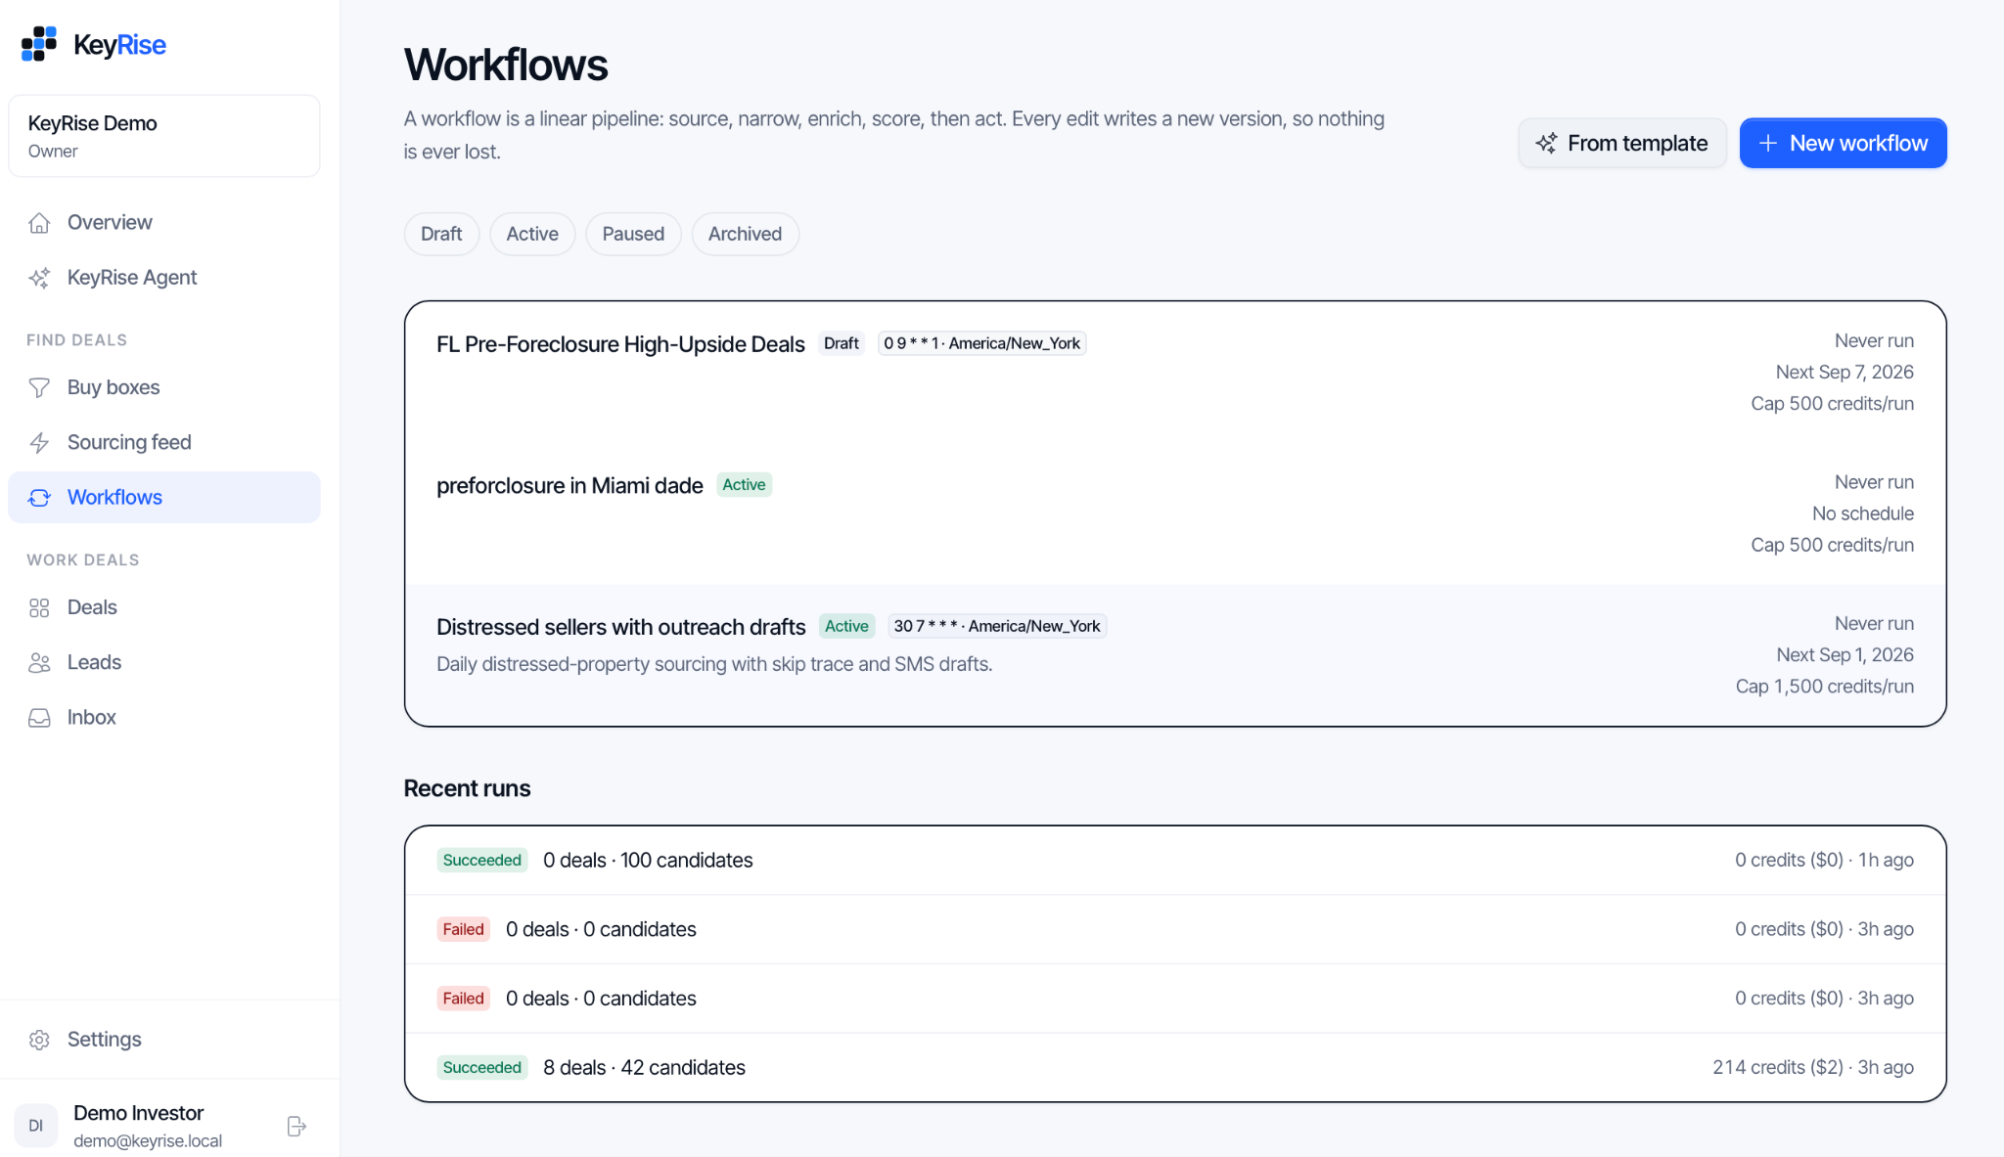Click the Settings gear icon
The height and width of the screenshot is (1157, 2004).
click(x=39, y=1040)
